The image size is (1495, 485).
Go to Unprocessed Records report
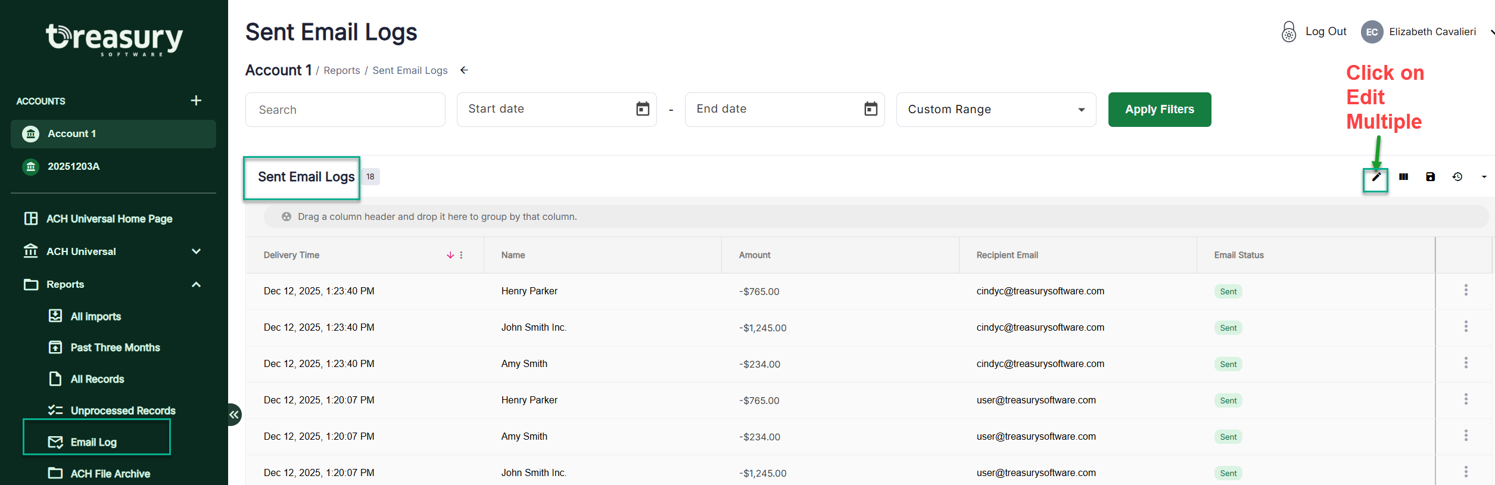(123, 411)
